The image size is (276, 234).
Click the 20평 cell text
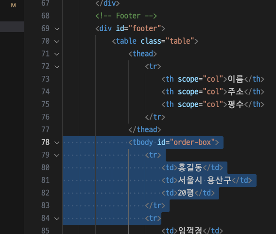pyautogui.click(x=186, y=193)
